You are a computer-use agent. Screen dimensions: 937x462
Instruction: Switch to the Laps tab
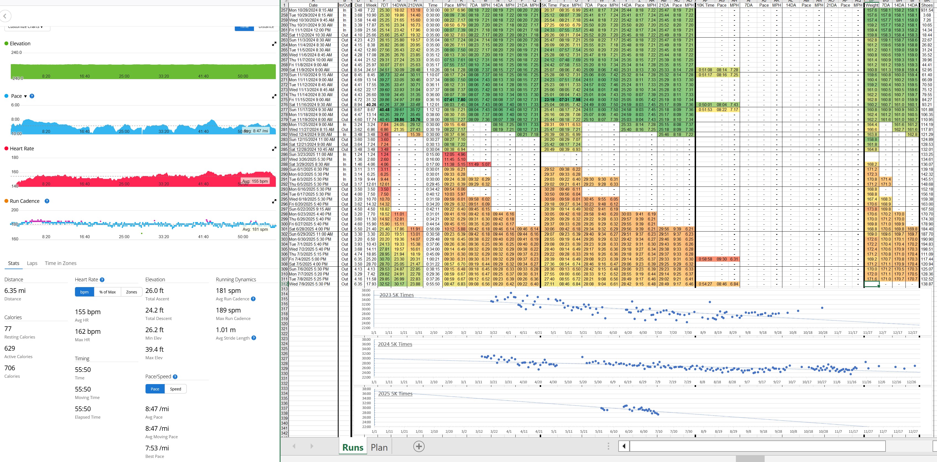[x=32, y=263]
